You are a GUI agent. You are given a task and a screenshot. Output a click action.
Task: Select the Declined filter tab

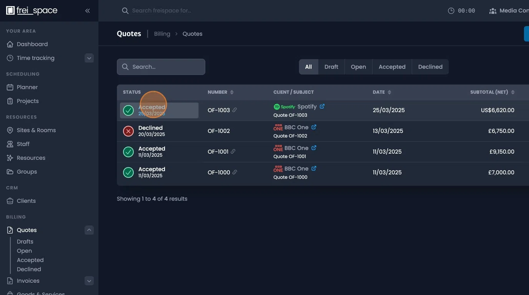click(x=430, y=67)
